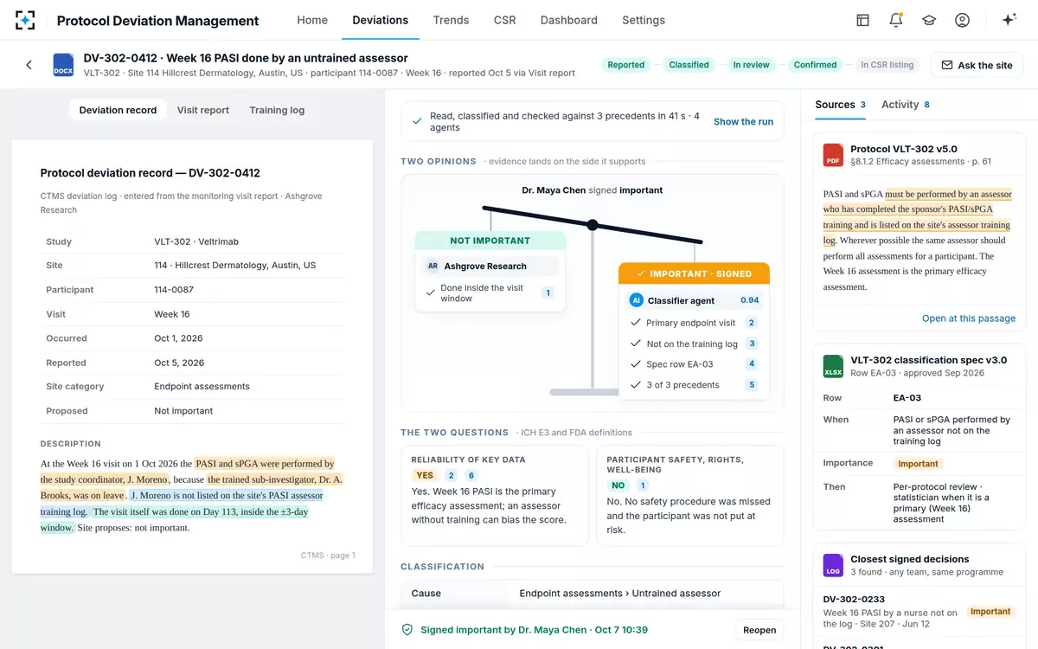
Task: Click the 0.94 confidence score
Action: [750, 300]
